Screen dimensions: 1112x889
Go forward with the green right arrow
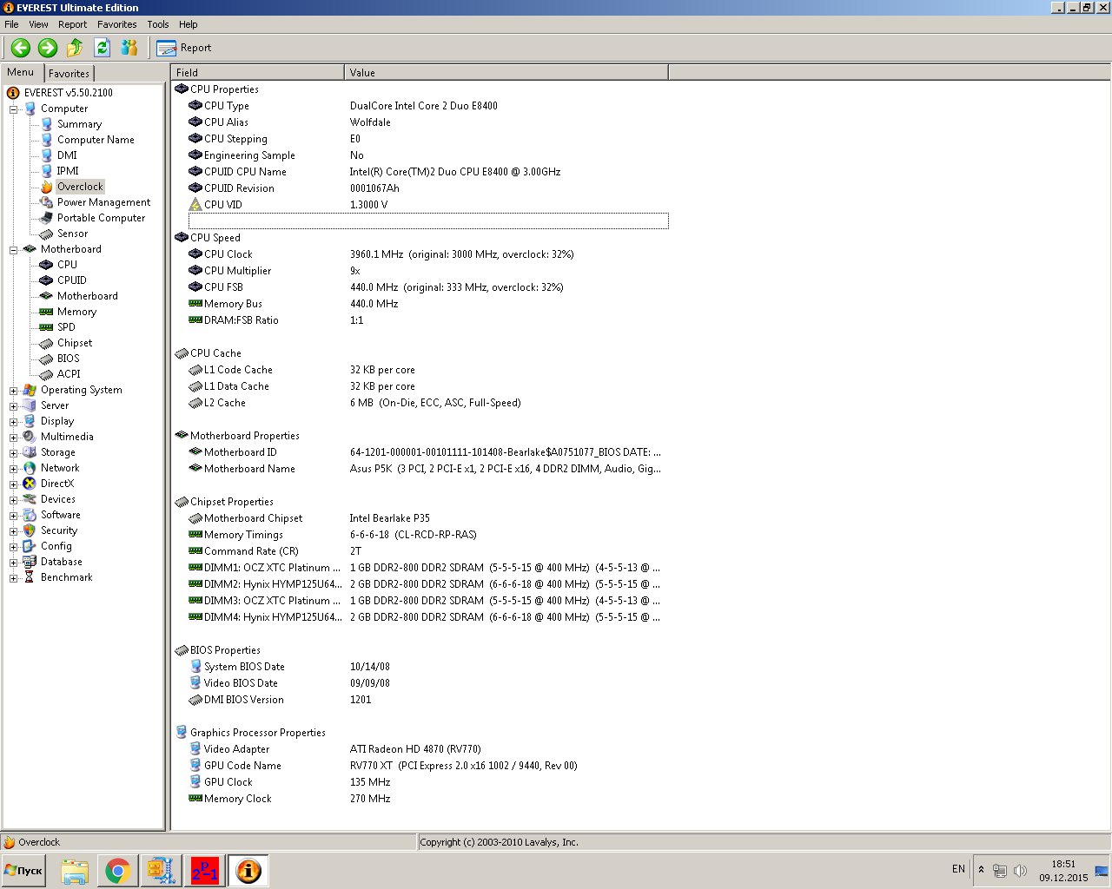click(x=48, y=48)
